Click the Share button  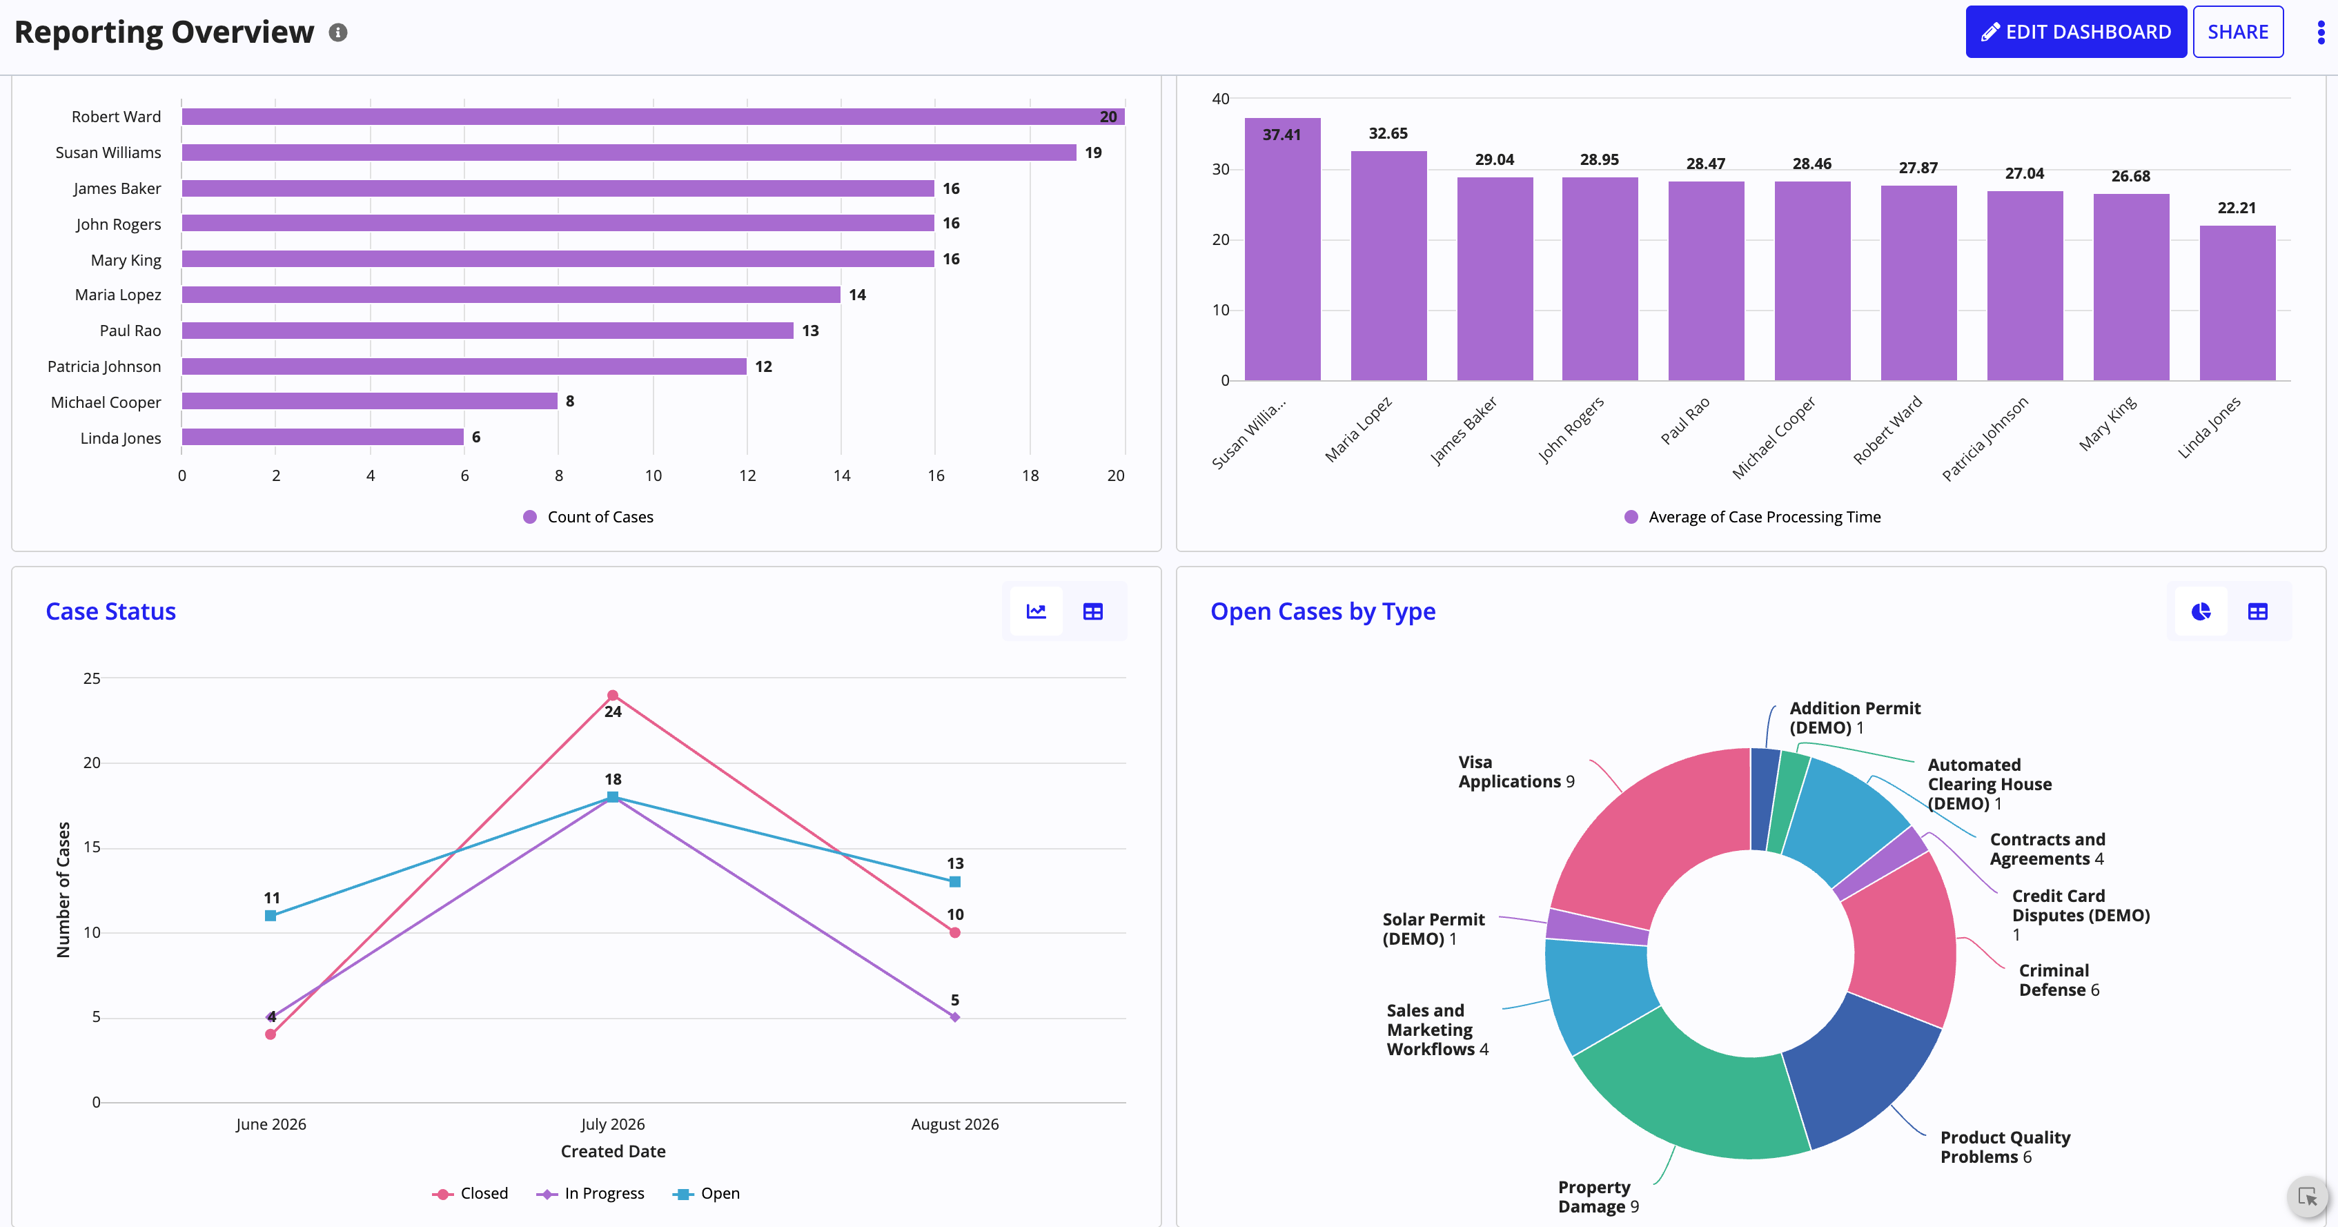click(2237, 32)
